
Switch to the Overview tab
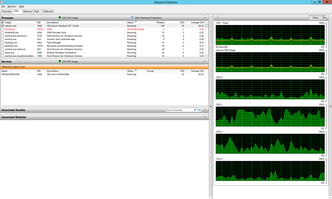tap(7, 11)
